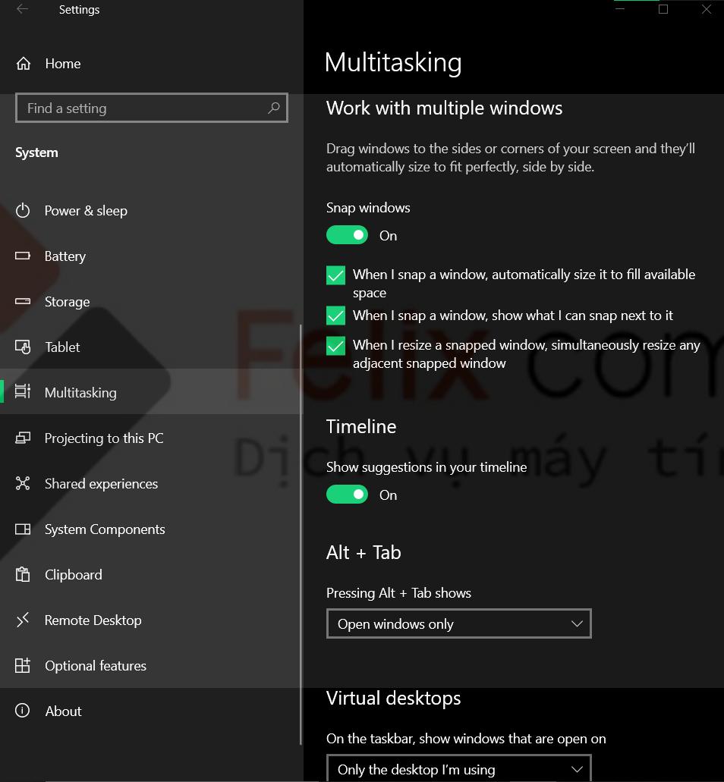Go to Shared experiences page
This screenshot has height=782, width=724.
point(101,484)
